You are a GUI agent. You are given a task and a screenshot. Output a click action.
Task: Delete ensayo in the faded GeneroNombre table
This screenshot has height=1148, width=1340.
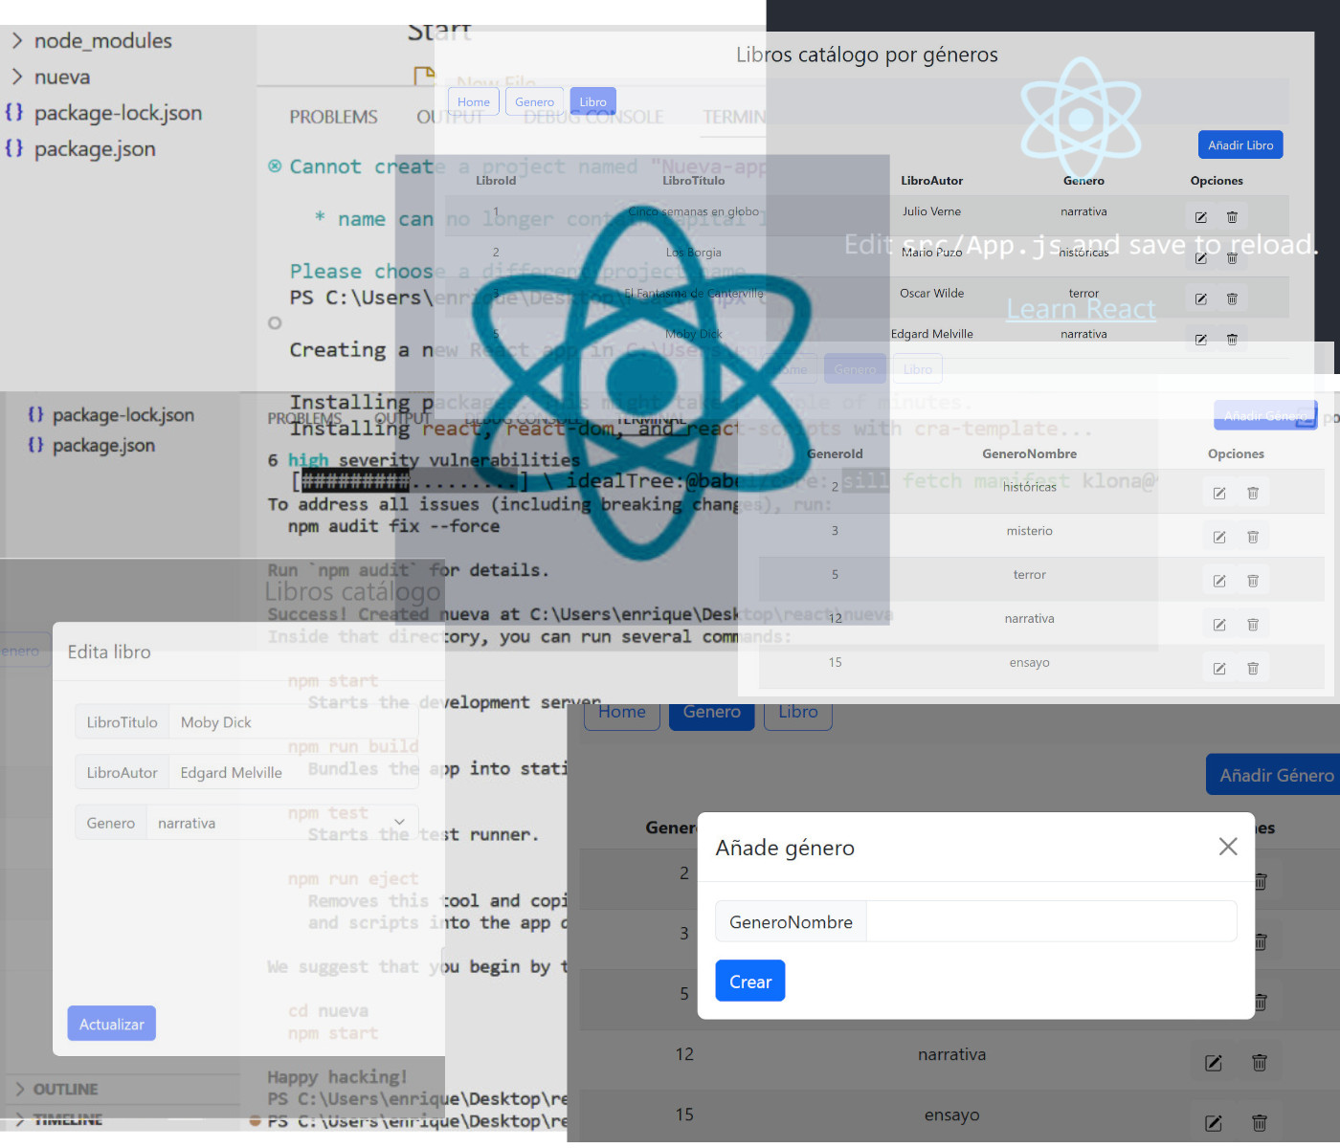pyautogui.click(x=1253, y=669)
